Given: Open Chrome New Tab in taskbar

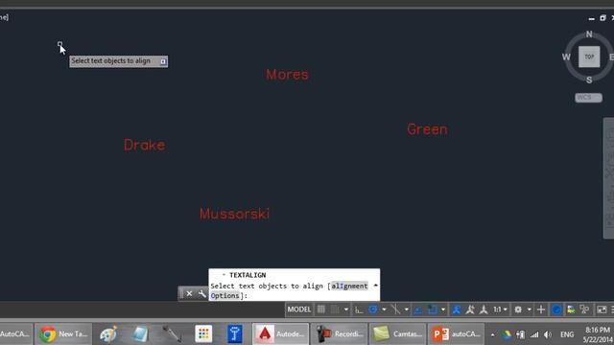Looking at the screenshot, I should (63, 334).
